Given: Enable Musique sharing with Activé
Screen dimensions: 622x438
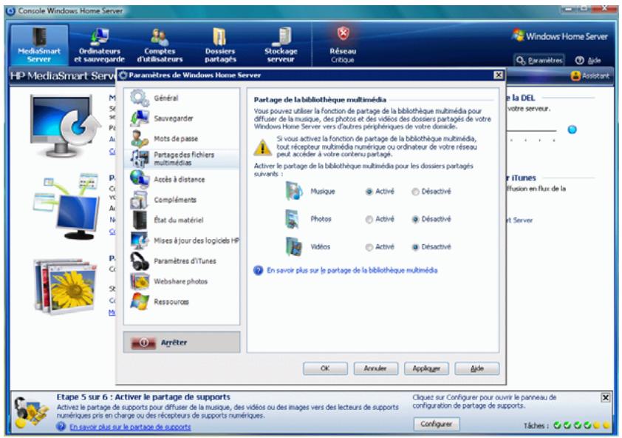Looking at the screenshot, I should (x=369, y=192).
